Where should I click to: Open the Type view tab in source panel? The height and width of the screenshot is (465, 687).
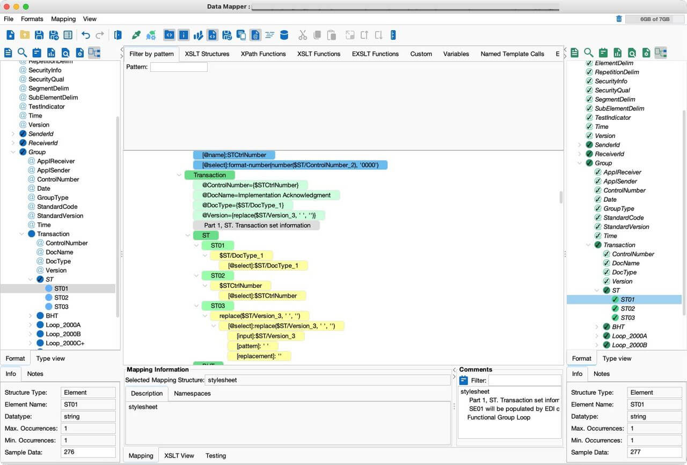50,358
